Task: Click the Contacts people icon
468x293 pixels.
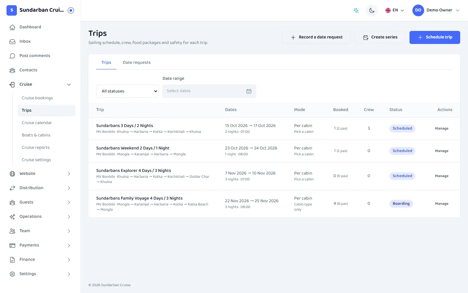Action: pyautogui.click(x=12, y=70)
